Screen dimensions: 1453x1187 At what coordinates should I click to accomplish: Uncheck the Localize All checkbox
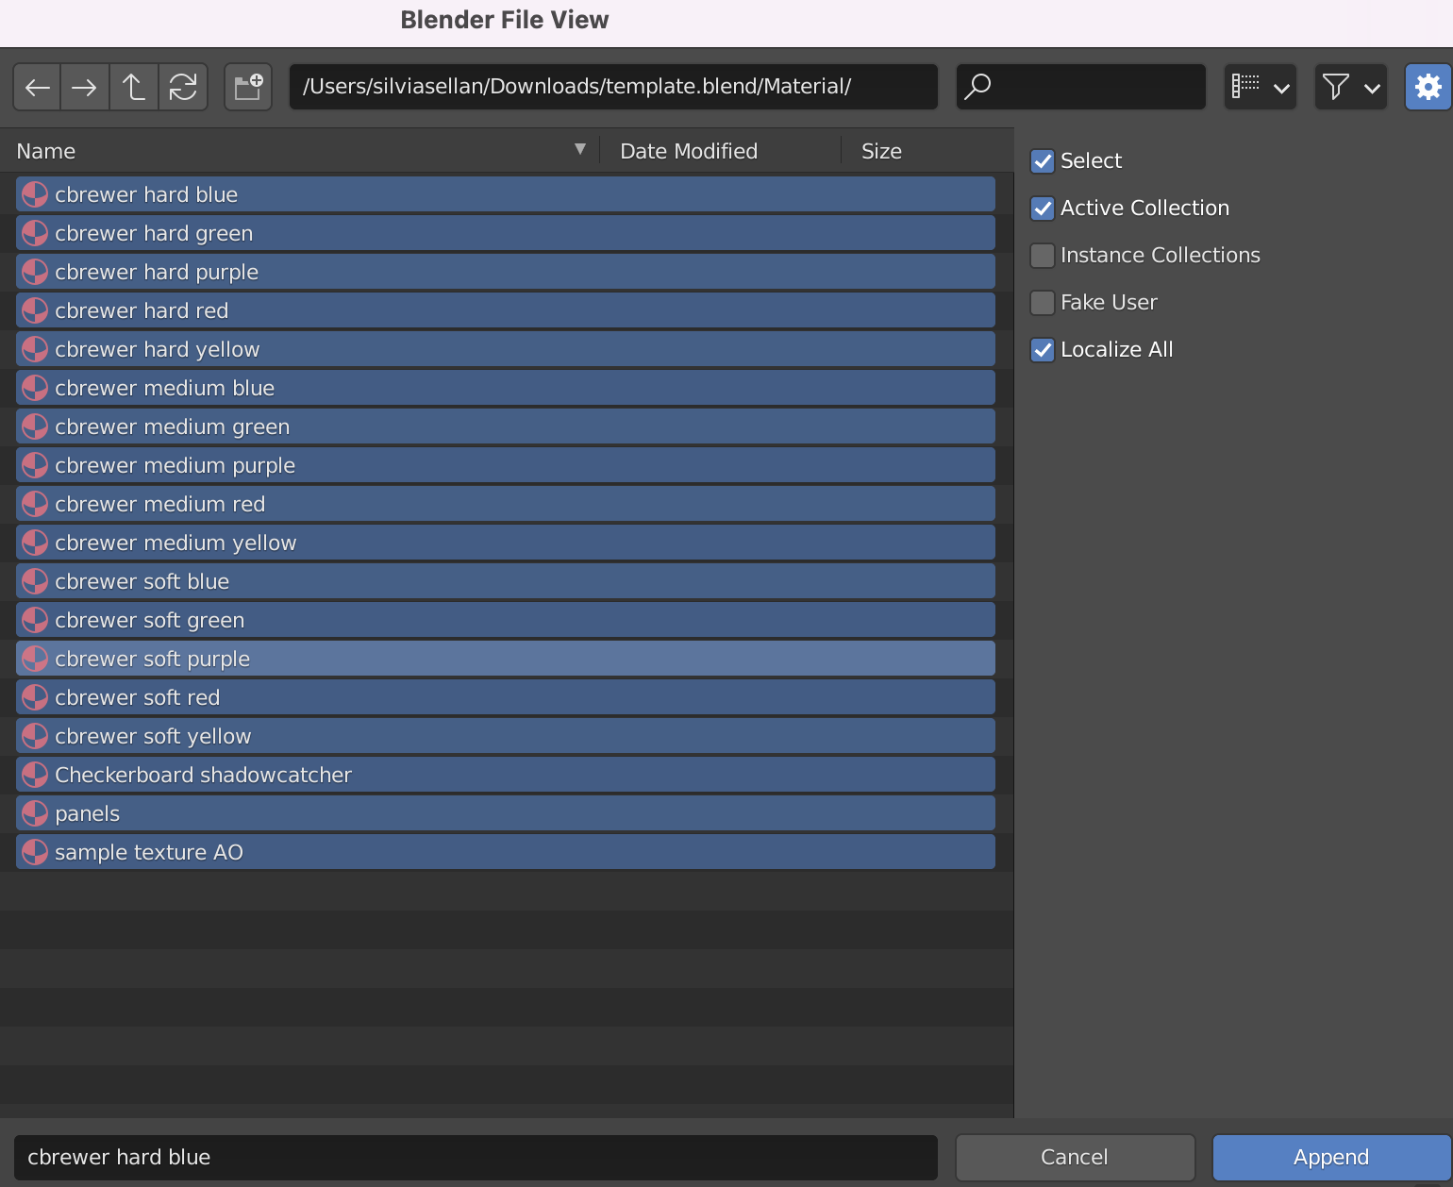click(x=1043, y=350)
